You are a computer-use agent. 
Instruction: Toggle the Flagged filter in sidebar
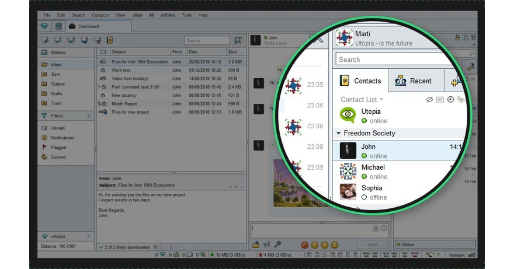tap(58, 148)
